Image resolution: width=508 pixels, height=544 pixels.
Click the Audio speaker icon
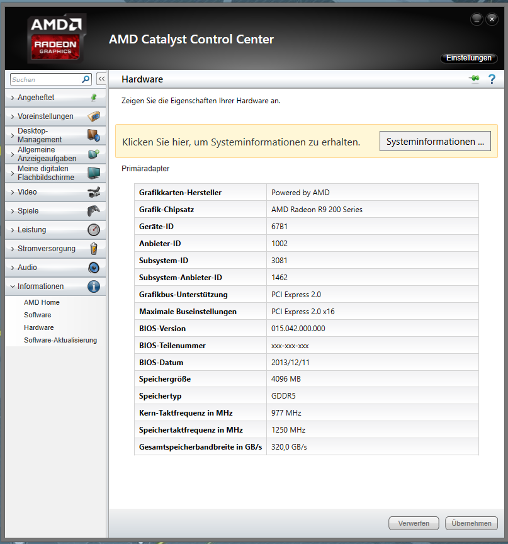[94, 268]
